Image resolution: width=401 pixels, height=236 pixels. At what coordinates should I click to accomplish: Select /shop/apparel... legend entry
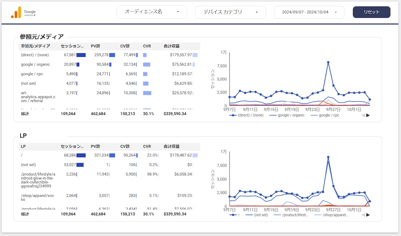click(331, 215)
